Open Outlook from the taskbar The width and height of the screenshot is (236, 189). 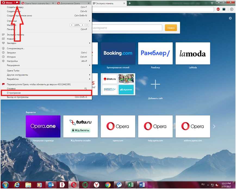51,185
